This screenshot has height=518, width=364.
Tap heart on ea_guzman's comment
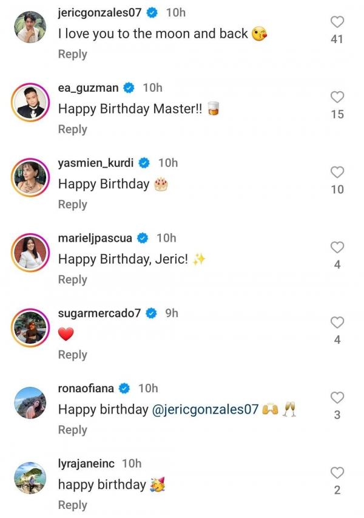click(337, 97)
